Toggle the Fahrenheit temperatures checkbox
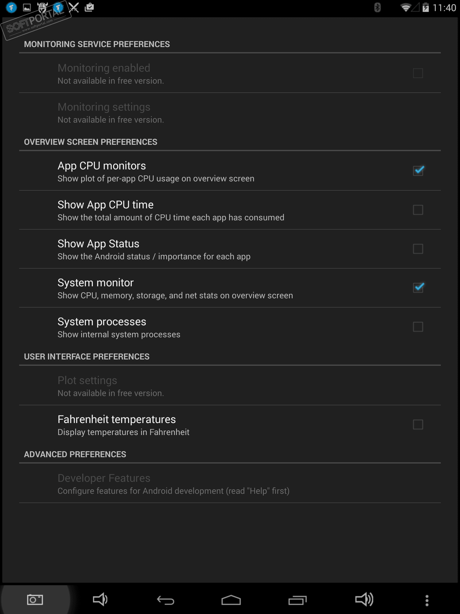This screenshot has width=460, height=614. pos(418,424)
